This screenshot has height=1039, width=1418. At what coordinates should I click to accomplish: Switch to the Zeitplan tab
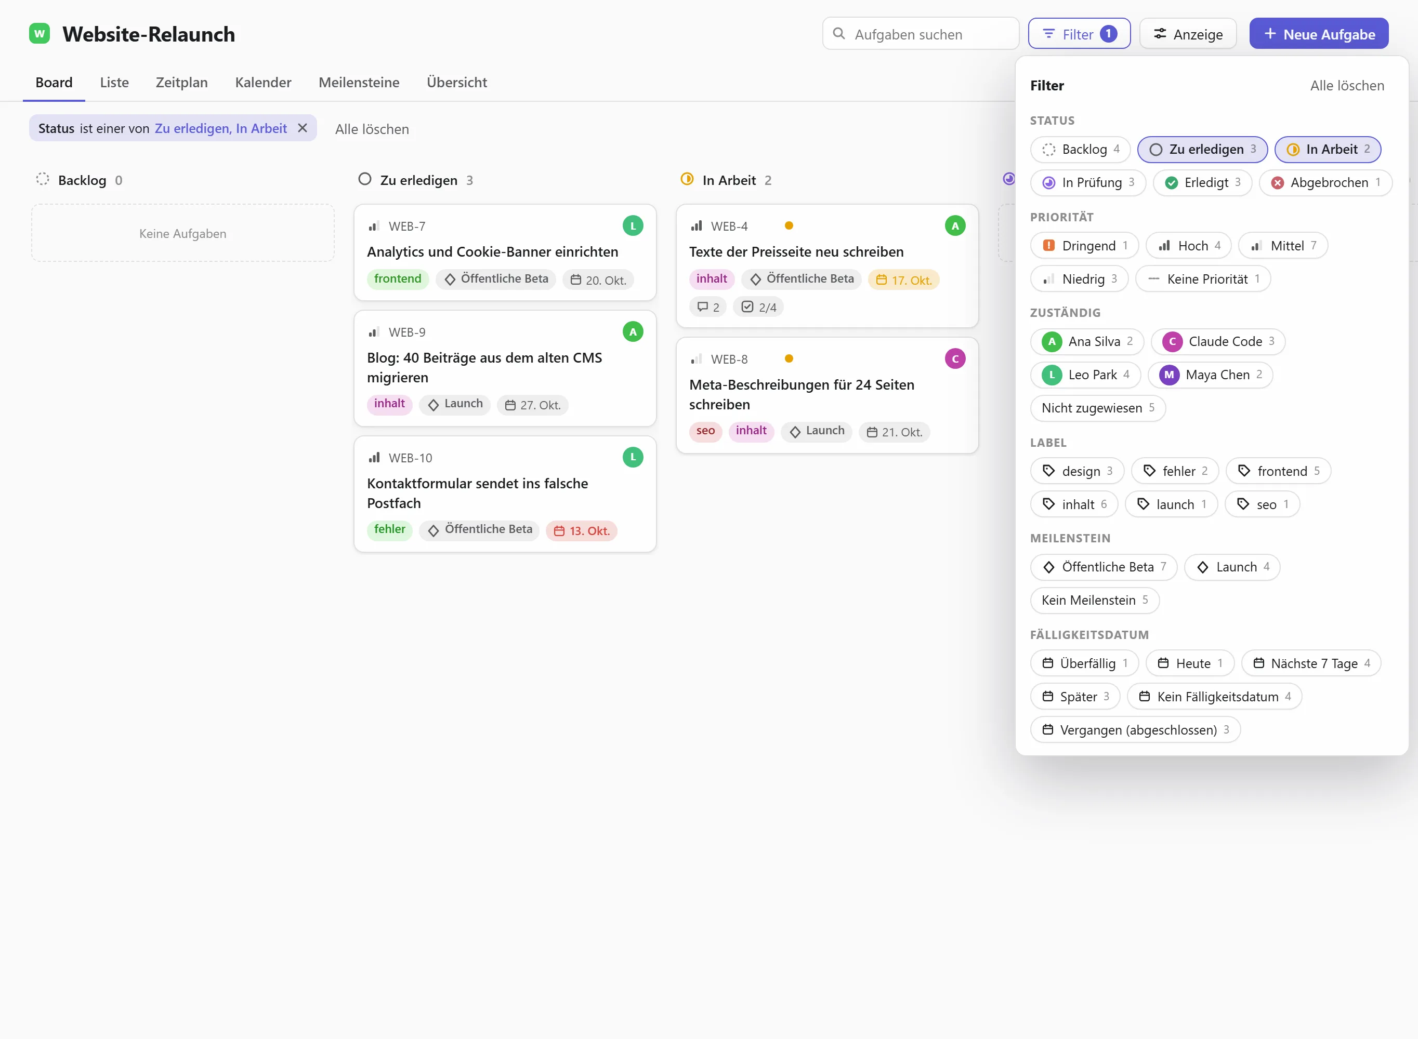click(182, 83)
